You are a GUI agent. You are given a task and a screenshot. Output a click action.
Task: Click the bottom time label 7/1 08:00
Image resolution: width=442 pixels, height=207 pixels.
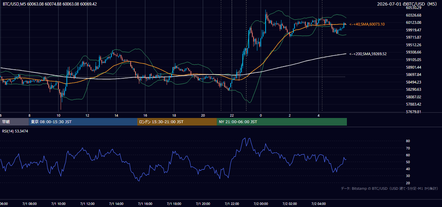click(29, 204)
